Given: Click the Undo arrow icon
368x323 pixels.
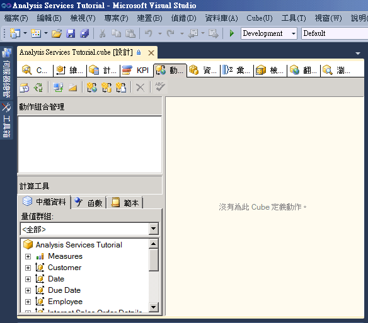Looking at the screenshot, I should point(149,33).
